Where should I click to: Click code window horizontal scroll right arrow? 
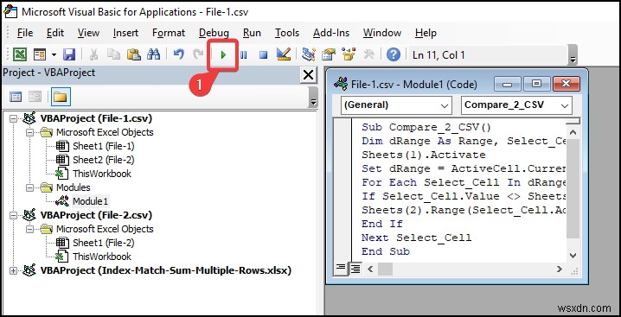tap(559, 269)
